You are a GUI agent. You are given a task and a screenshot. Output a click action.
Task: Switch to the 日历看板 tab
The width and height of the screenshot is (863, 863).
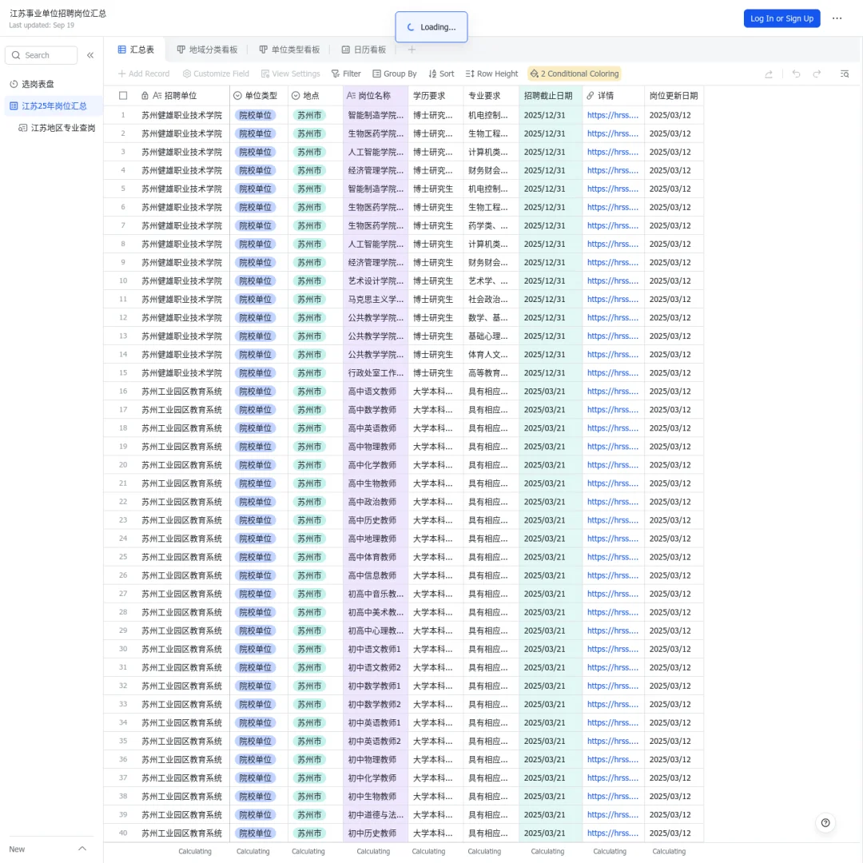click(x=364, y=50)
